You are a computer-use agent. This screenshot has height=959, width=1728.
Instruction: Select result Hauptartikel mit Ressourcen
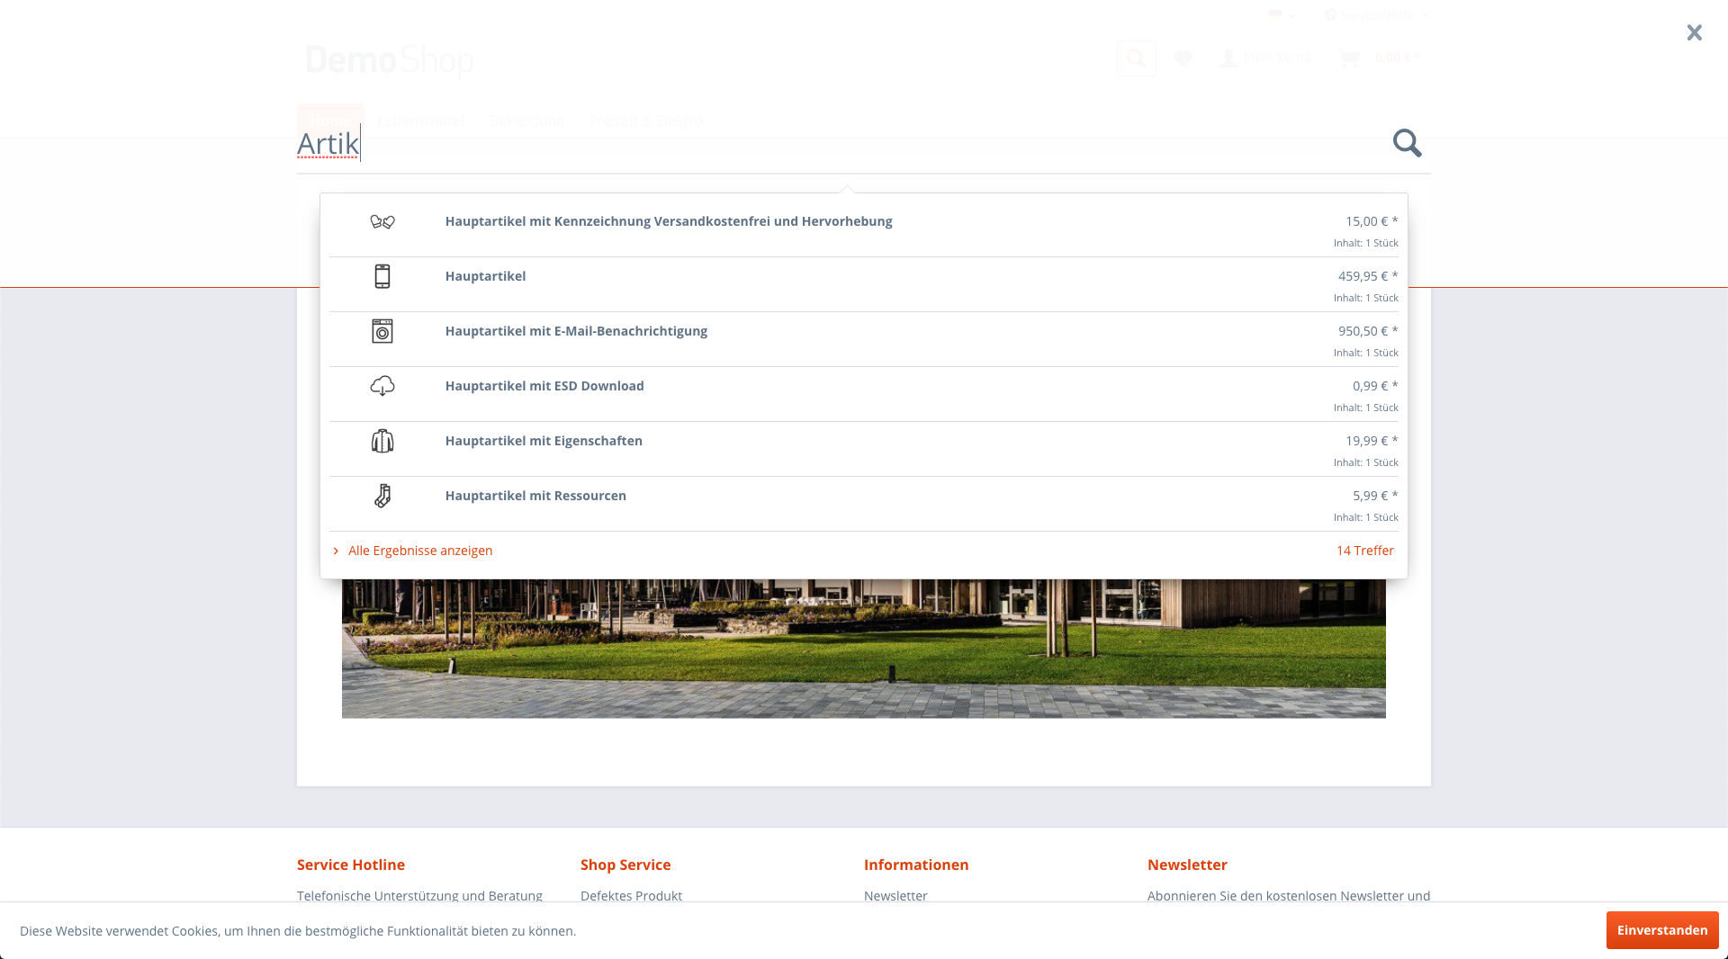pos(535,496)
